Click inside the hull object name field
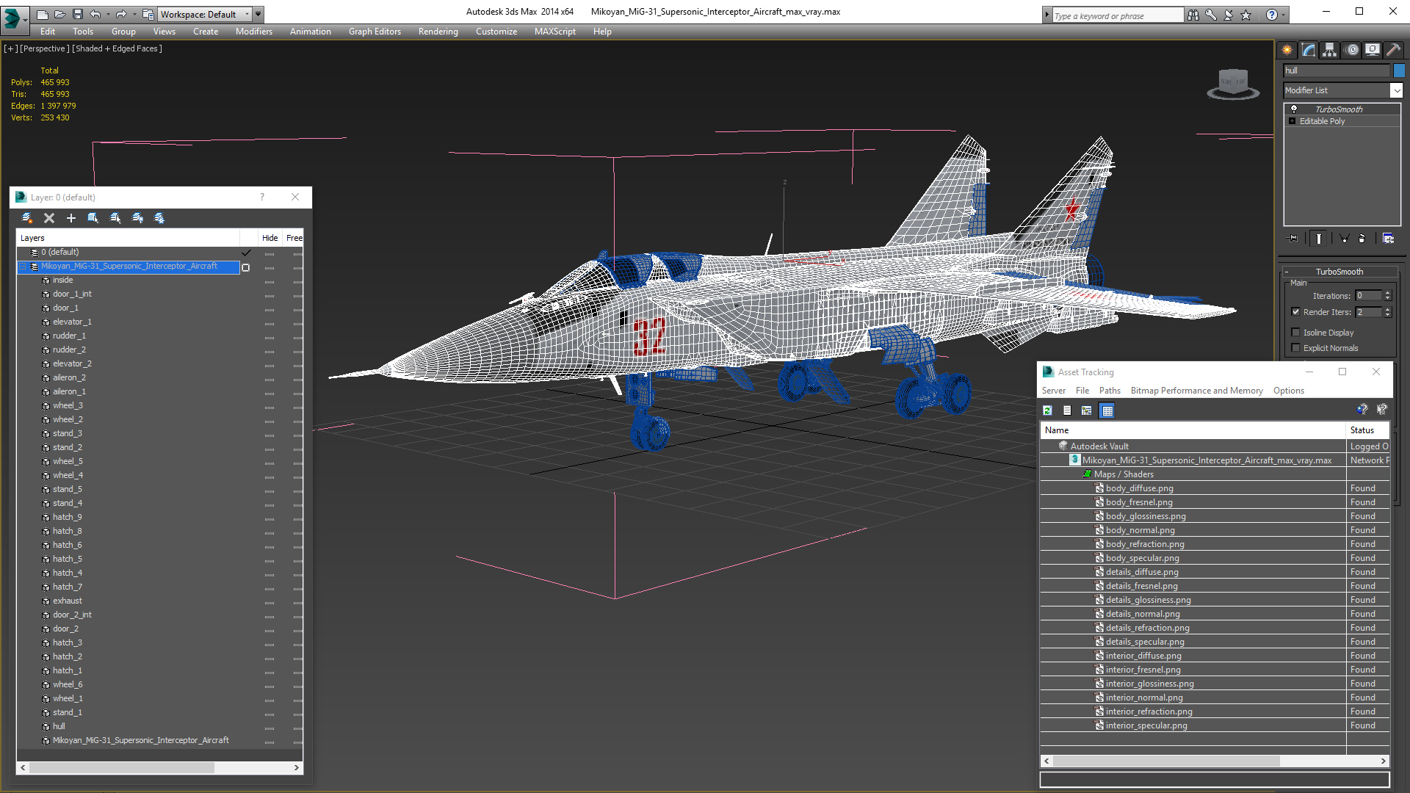Viewport: 1410px width, 793px height. (1336, 70)
